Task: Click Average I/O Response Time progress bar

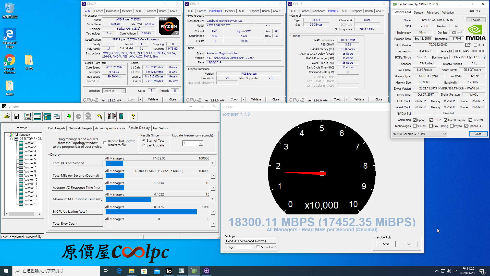Action: [158, 188]
